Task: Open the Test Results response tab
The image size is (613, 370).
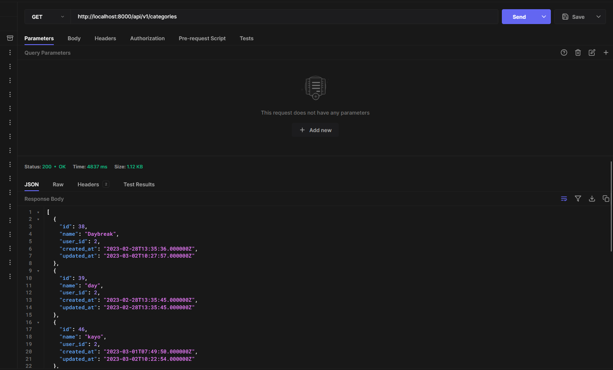Action: [139, 184]
